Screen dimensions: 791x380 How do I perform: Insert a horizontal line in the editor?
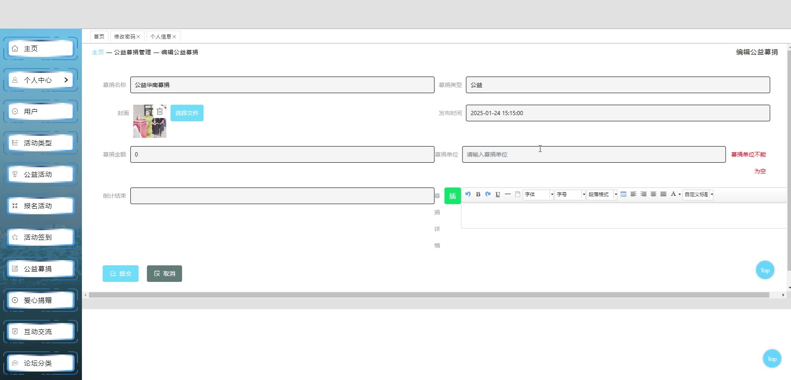point(508,194)
